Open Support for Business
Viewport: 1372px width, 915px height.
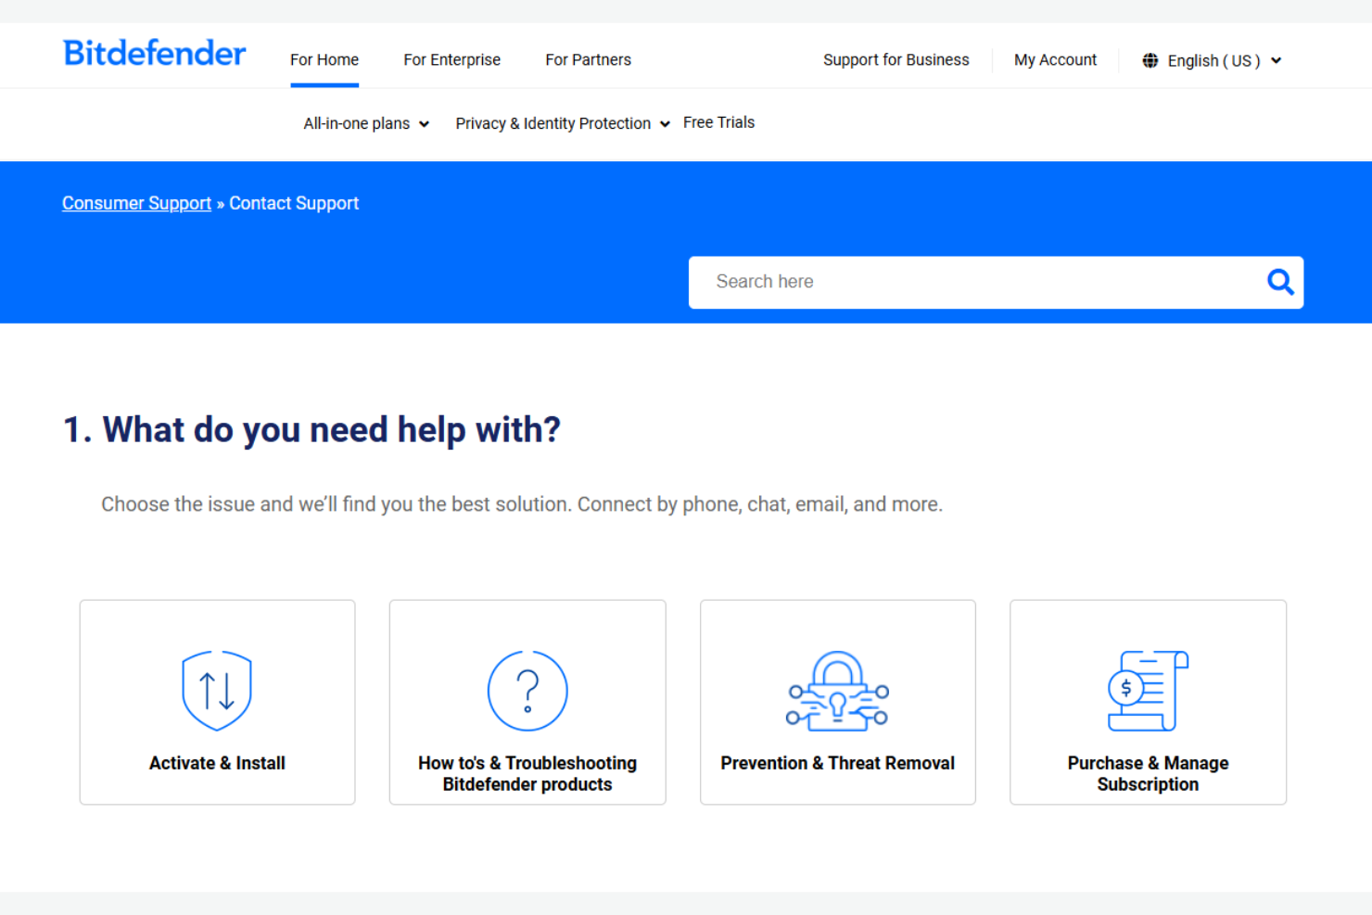point(896,59)
